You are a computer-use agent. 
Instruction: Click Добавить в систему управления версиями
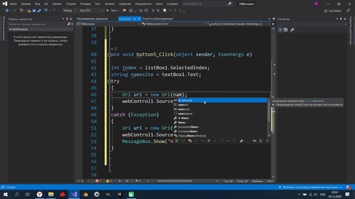click(310, 187)
